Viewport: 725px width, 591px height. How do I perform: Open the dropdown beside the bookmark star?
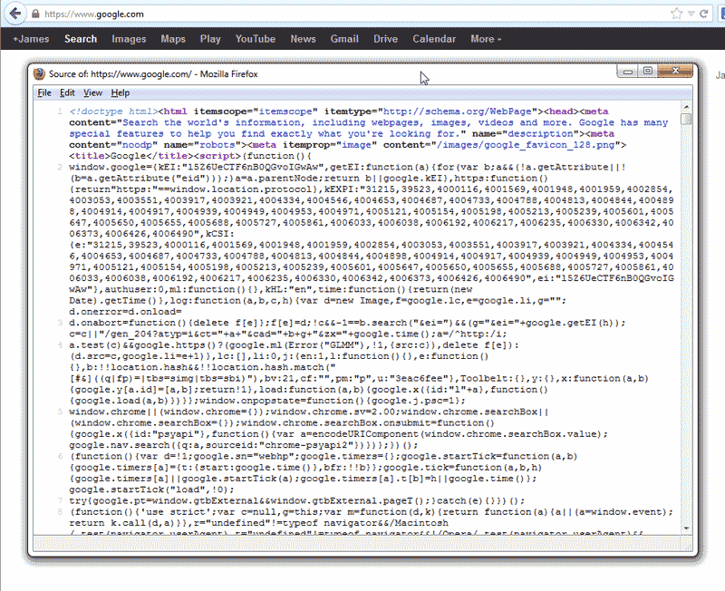pos(691,14)
